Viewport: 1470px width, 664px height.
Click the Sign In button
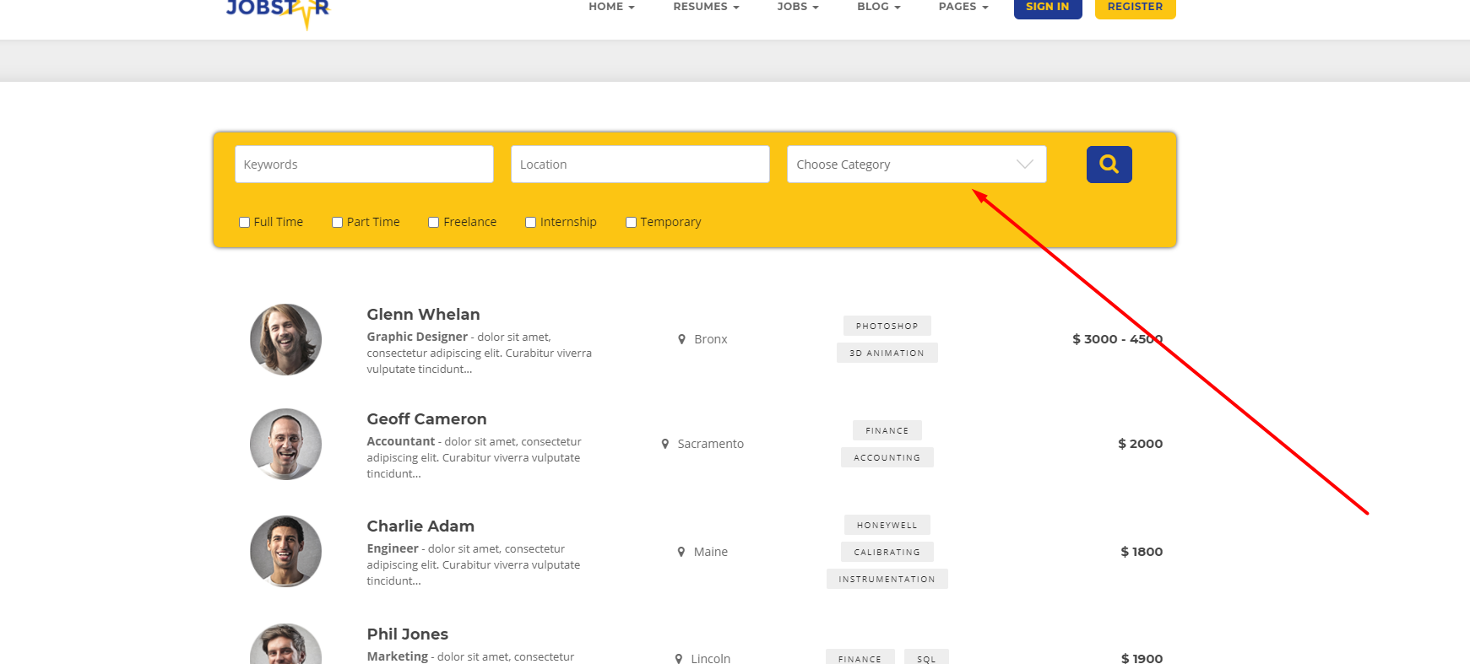(x=1048, y=8)
